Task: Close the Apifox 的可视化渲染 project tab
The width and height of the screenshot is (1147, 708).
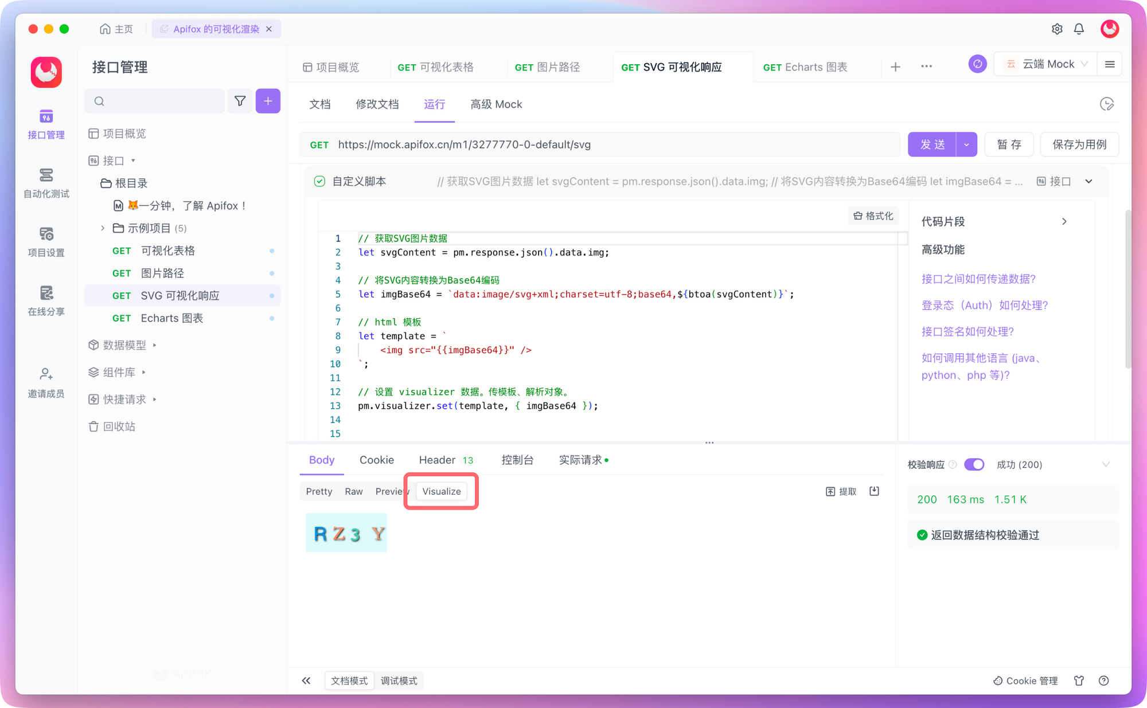Action: [x=269, y=29]
